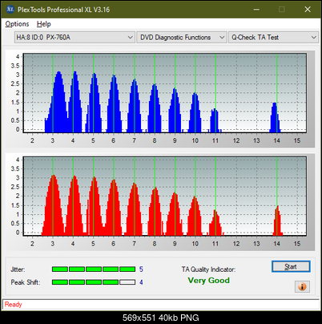Click the Jitter level bar indicator
This screenshot has width=322, height=324.
94,269
